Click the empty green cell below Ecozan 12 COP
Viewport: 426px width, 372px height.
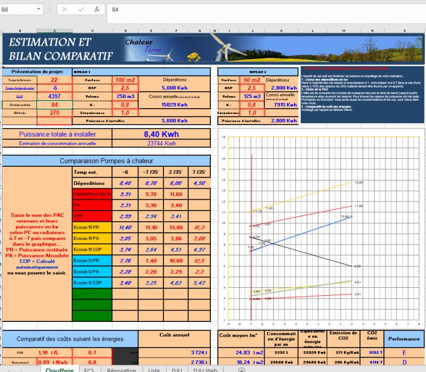(92, 294)
